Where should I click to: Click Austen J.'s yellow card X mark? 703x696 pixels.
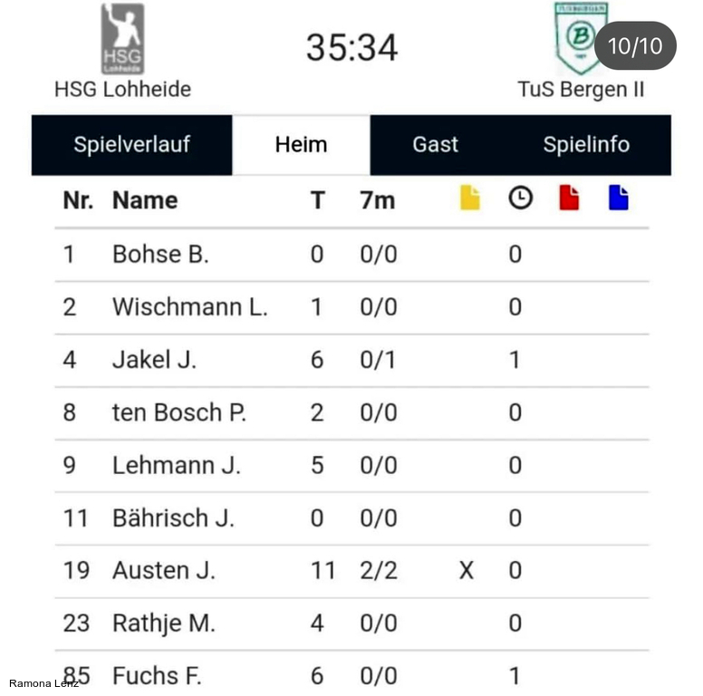(466, 571)
